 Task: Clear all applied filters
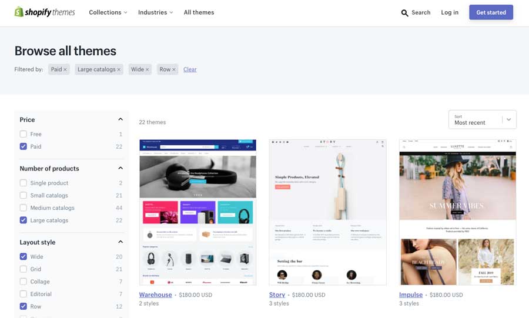click(x=190, y=69)
